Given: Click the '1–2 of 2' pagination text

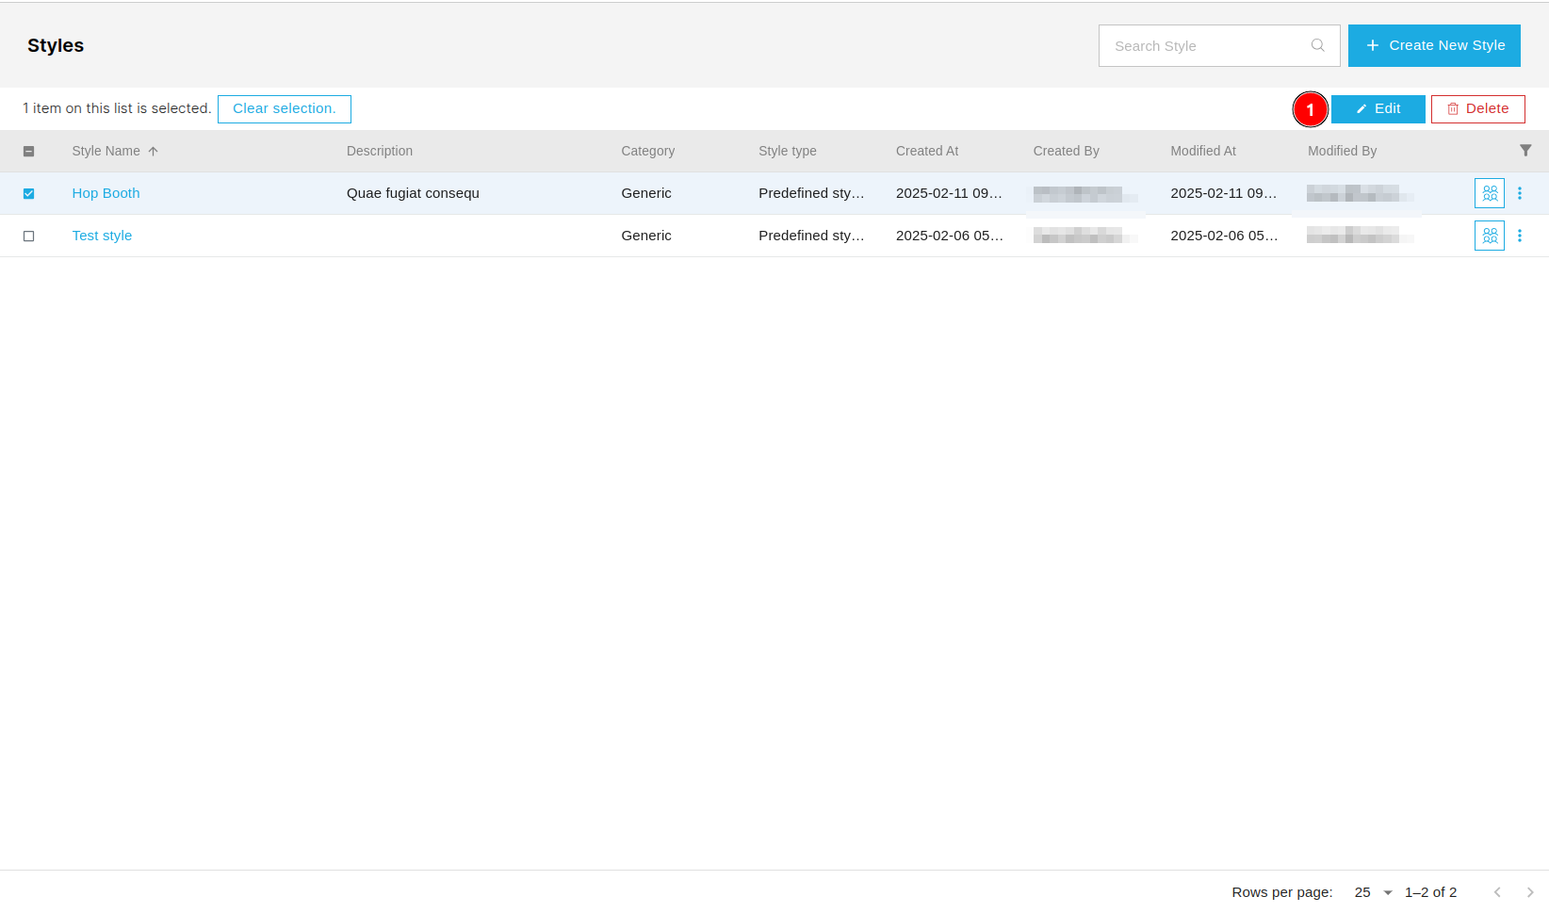Looking at the screenshot, I should 1430,892.
